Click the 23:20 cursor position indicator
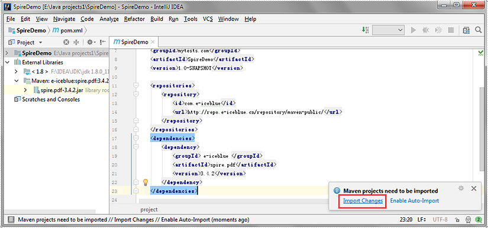The width and height of the screenshot is (488, 228). click(x=406, y=220)
